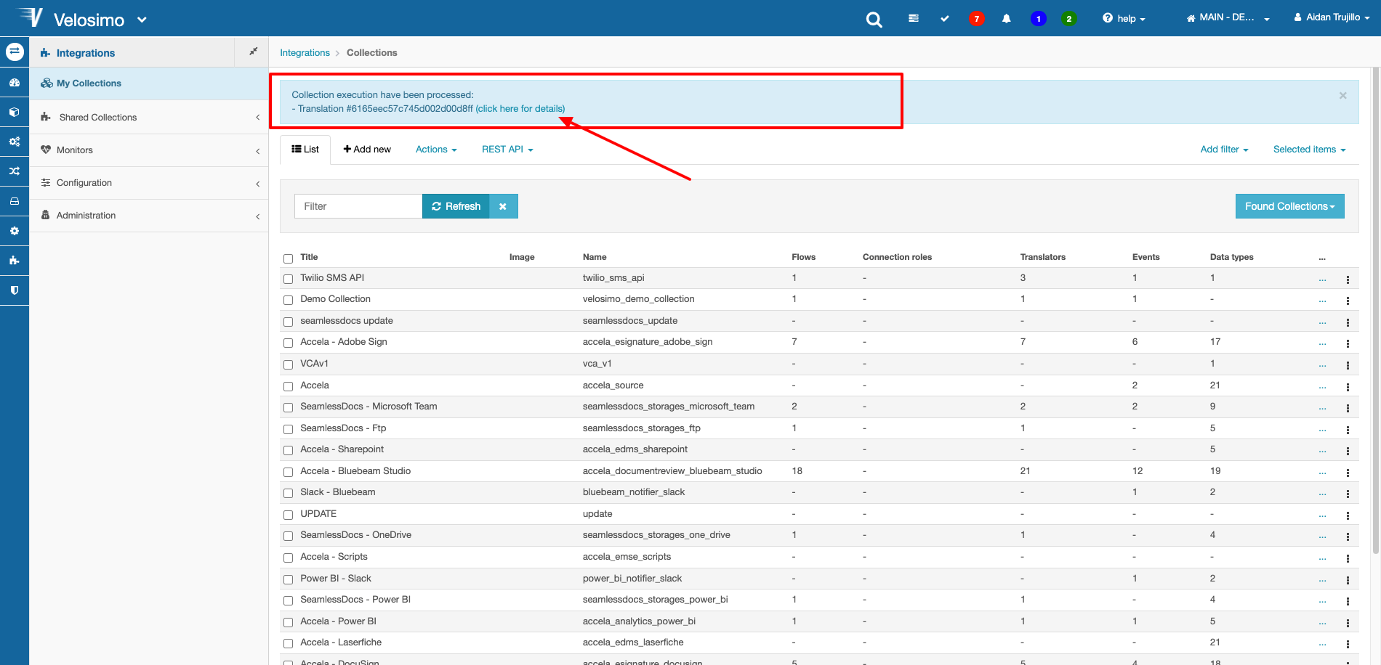Open the gears icon in the left rail

pos(15,142)
